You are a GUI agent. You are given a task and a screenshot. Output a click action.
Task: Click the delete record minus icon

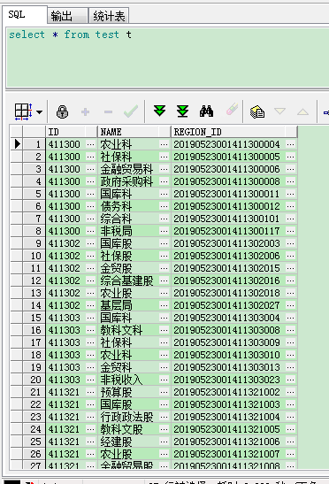click(108, 111)
